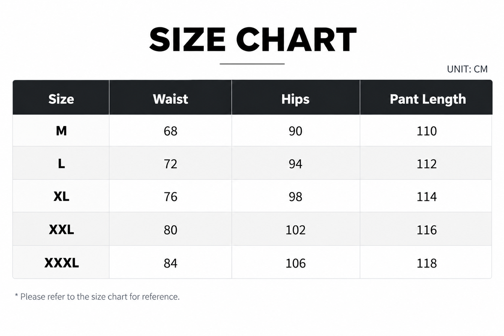Click the XXL size row label
The height and width of the screenshot is (336, 504).
point(61,230)
